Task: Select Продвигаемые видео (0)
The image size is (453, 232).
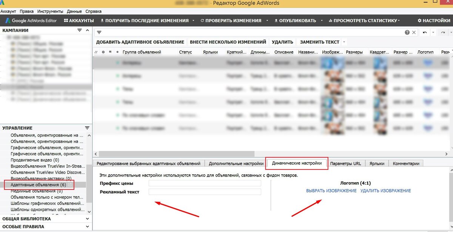Action: click(x=35, y=160)
